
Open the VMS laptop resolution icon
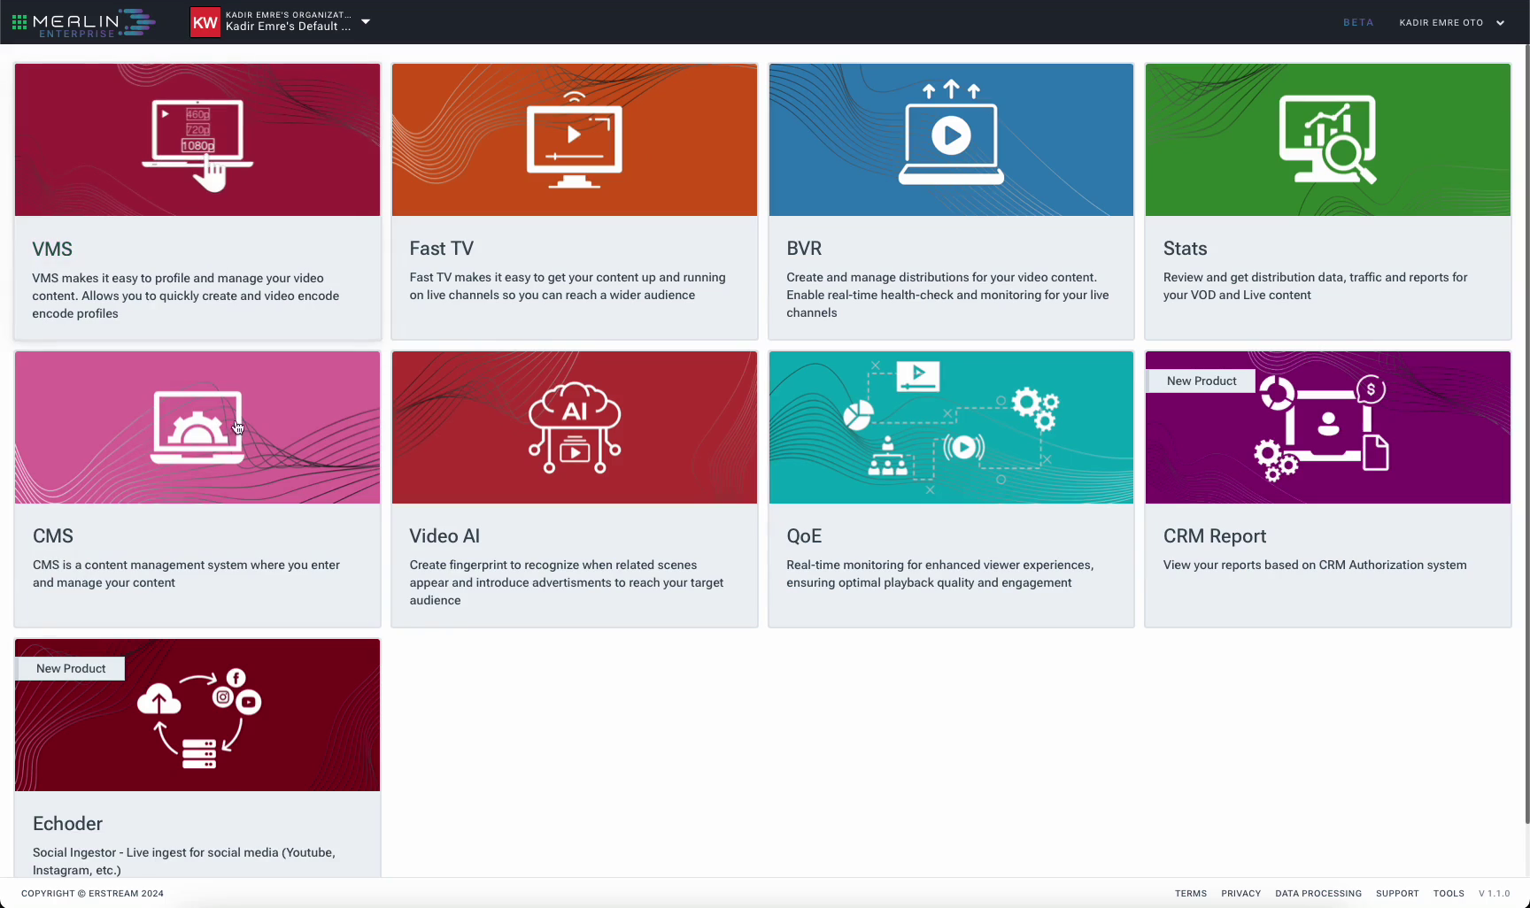point(197,144)
